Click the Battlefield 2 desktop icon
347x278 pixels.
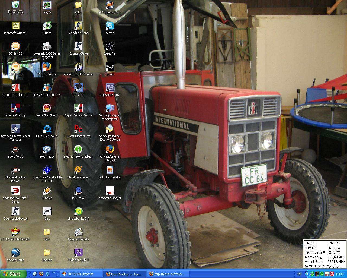(15, 150)
